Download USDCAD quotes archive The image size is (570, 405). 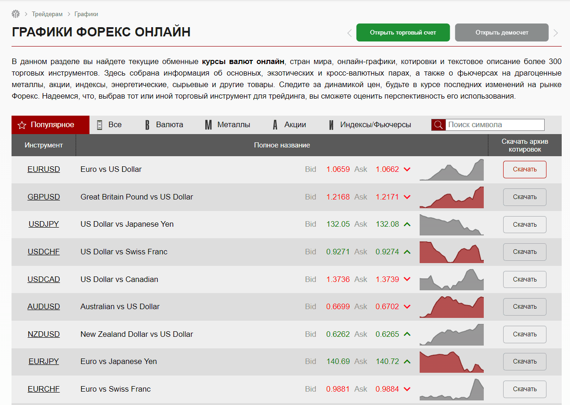(525, 279)
